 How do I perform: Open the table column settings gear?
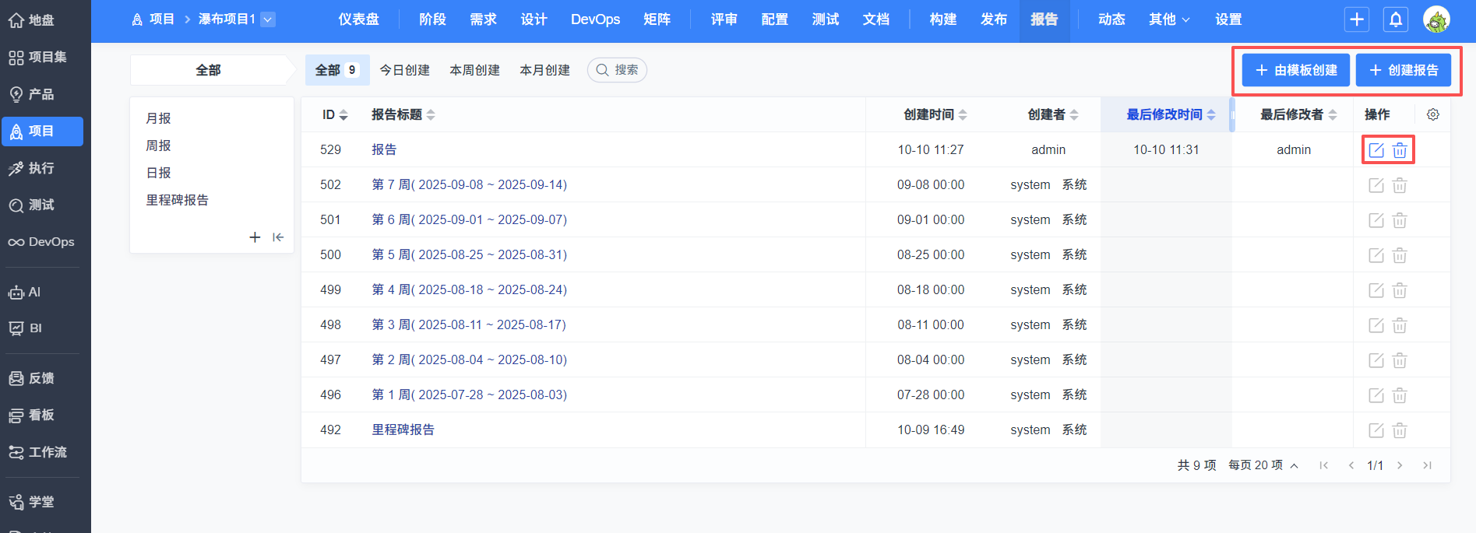tap(1432, 114)
